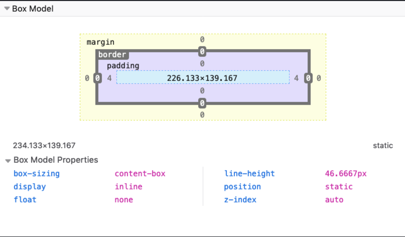Collapse the Box Model Properties triangle
Image resolution: width=405 pixels, height=237 pixels.
(8, 161)
